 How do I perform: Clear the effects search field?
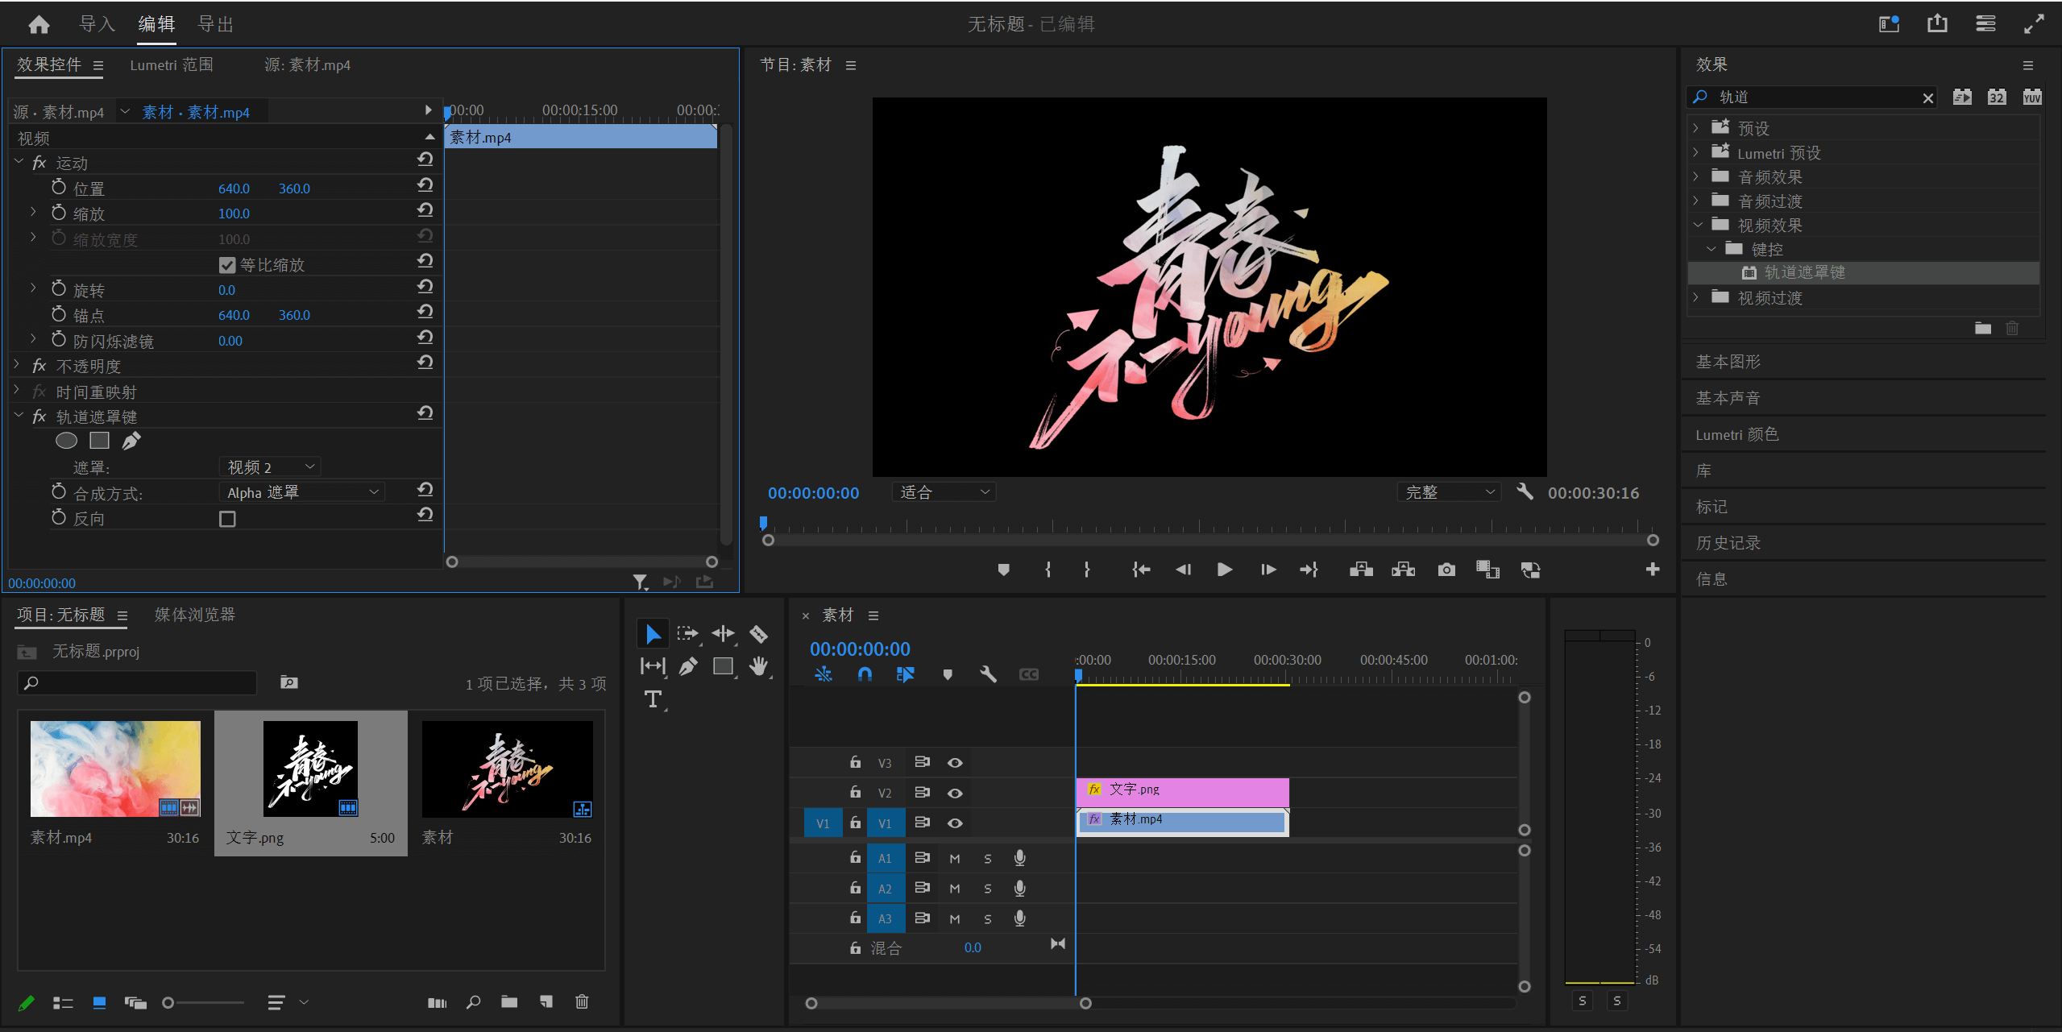(x=1927, y=97)
